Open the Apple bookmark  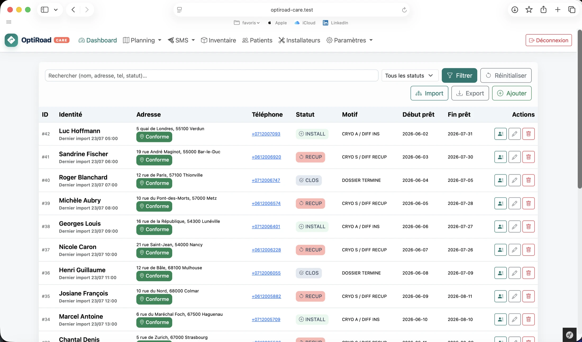tap(277, 23)
